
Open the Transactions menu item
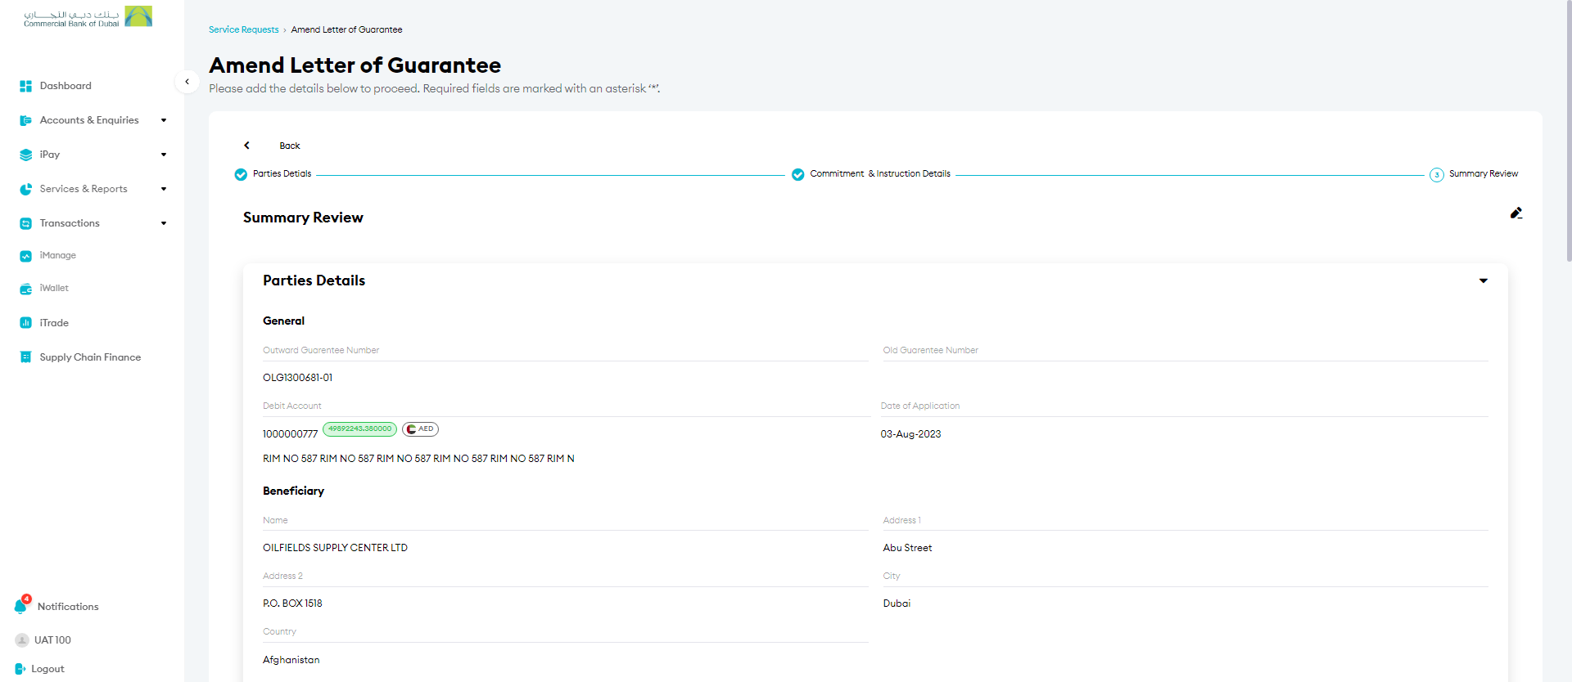click(70, 223)
